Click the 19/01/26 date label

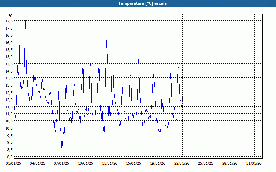coord(158,164)
